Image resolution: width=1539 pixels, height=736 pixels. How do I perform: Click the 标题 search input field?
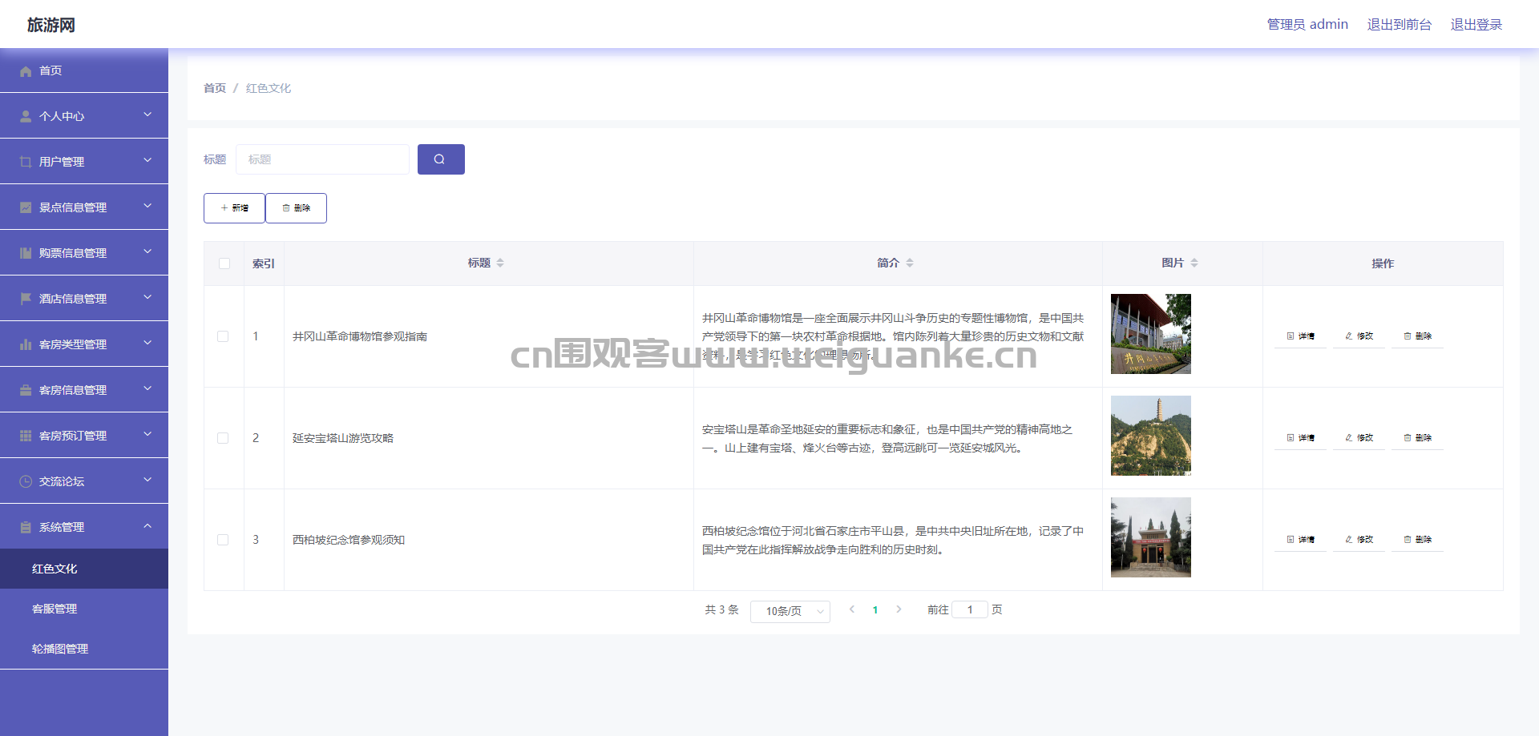click(x=322, y=159)
